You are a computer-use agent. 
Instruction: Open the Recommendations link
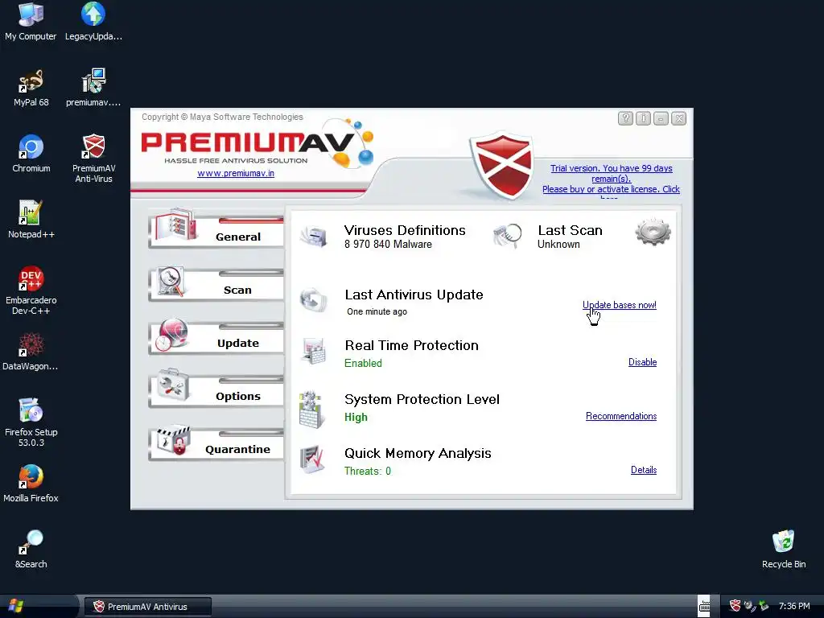tap(621, 416)
